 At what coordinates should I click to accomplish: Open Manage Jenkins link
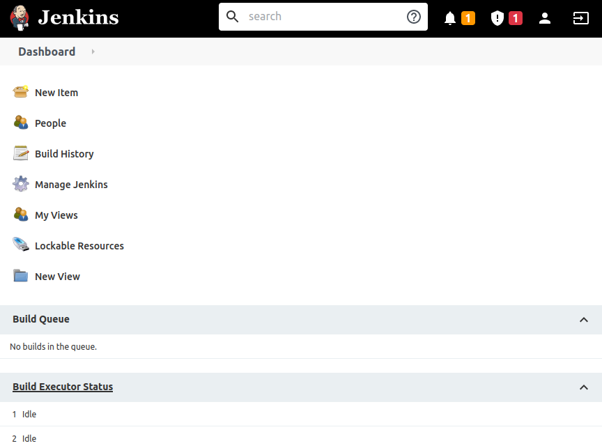[x=71, y=185]
